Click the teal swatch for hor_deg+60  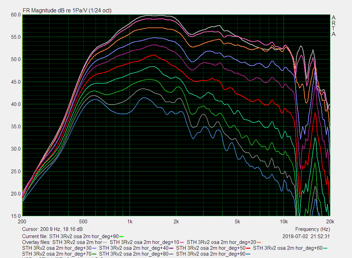325,248
